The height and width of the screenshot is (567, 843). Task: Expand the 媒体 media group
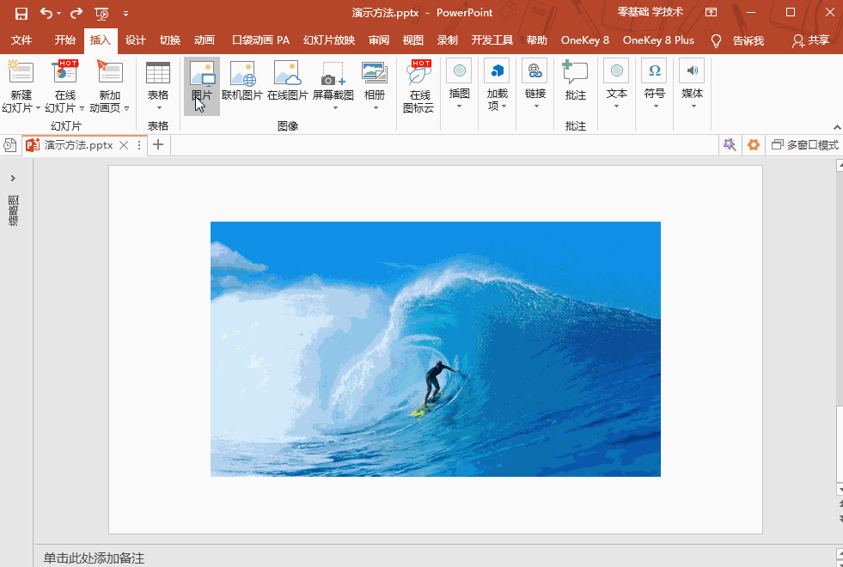pyautogui.click(x=692, y=85)
